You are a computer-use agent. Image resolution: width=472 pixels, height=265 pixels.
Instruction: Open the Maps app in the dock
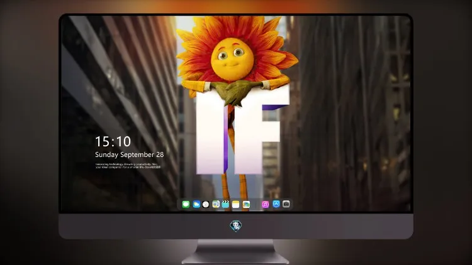[x=215, y=204]
